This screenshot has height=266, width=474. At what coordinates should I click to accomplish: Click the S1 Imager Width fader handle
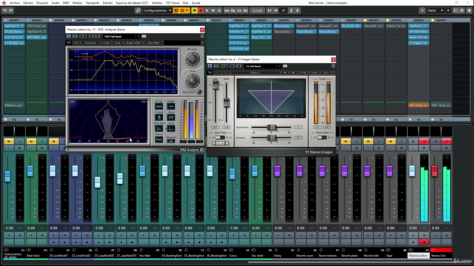[226, 103]
